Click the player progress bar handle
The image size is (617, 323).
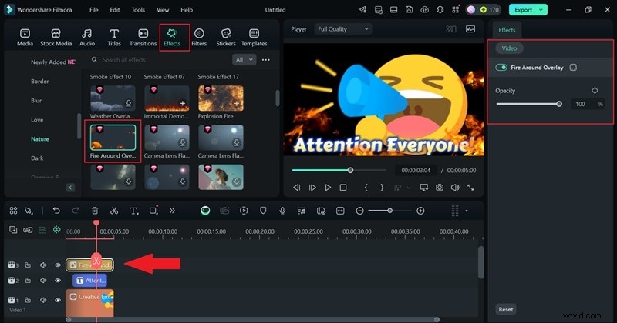(x=350, y=170)
